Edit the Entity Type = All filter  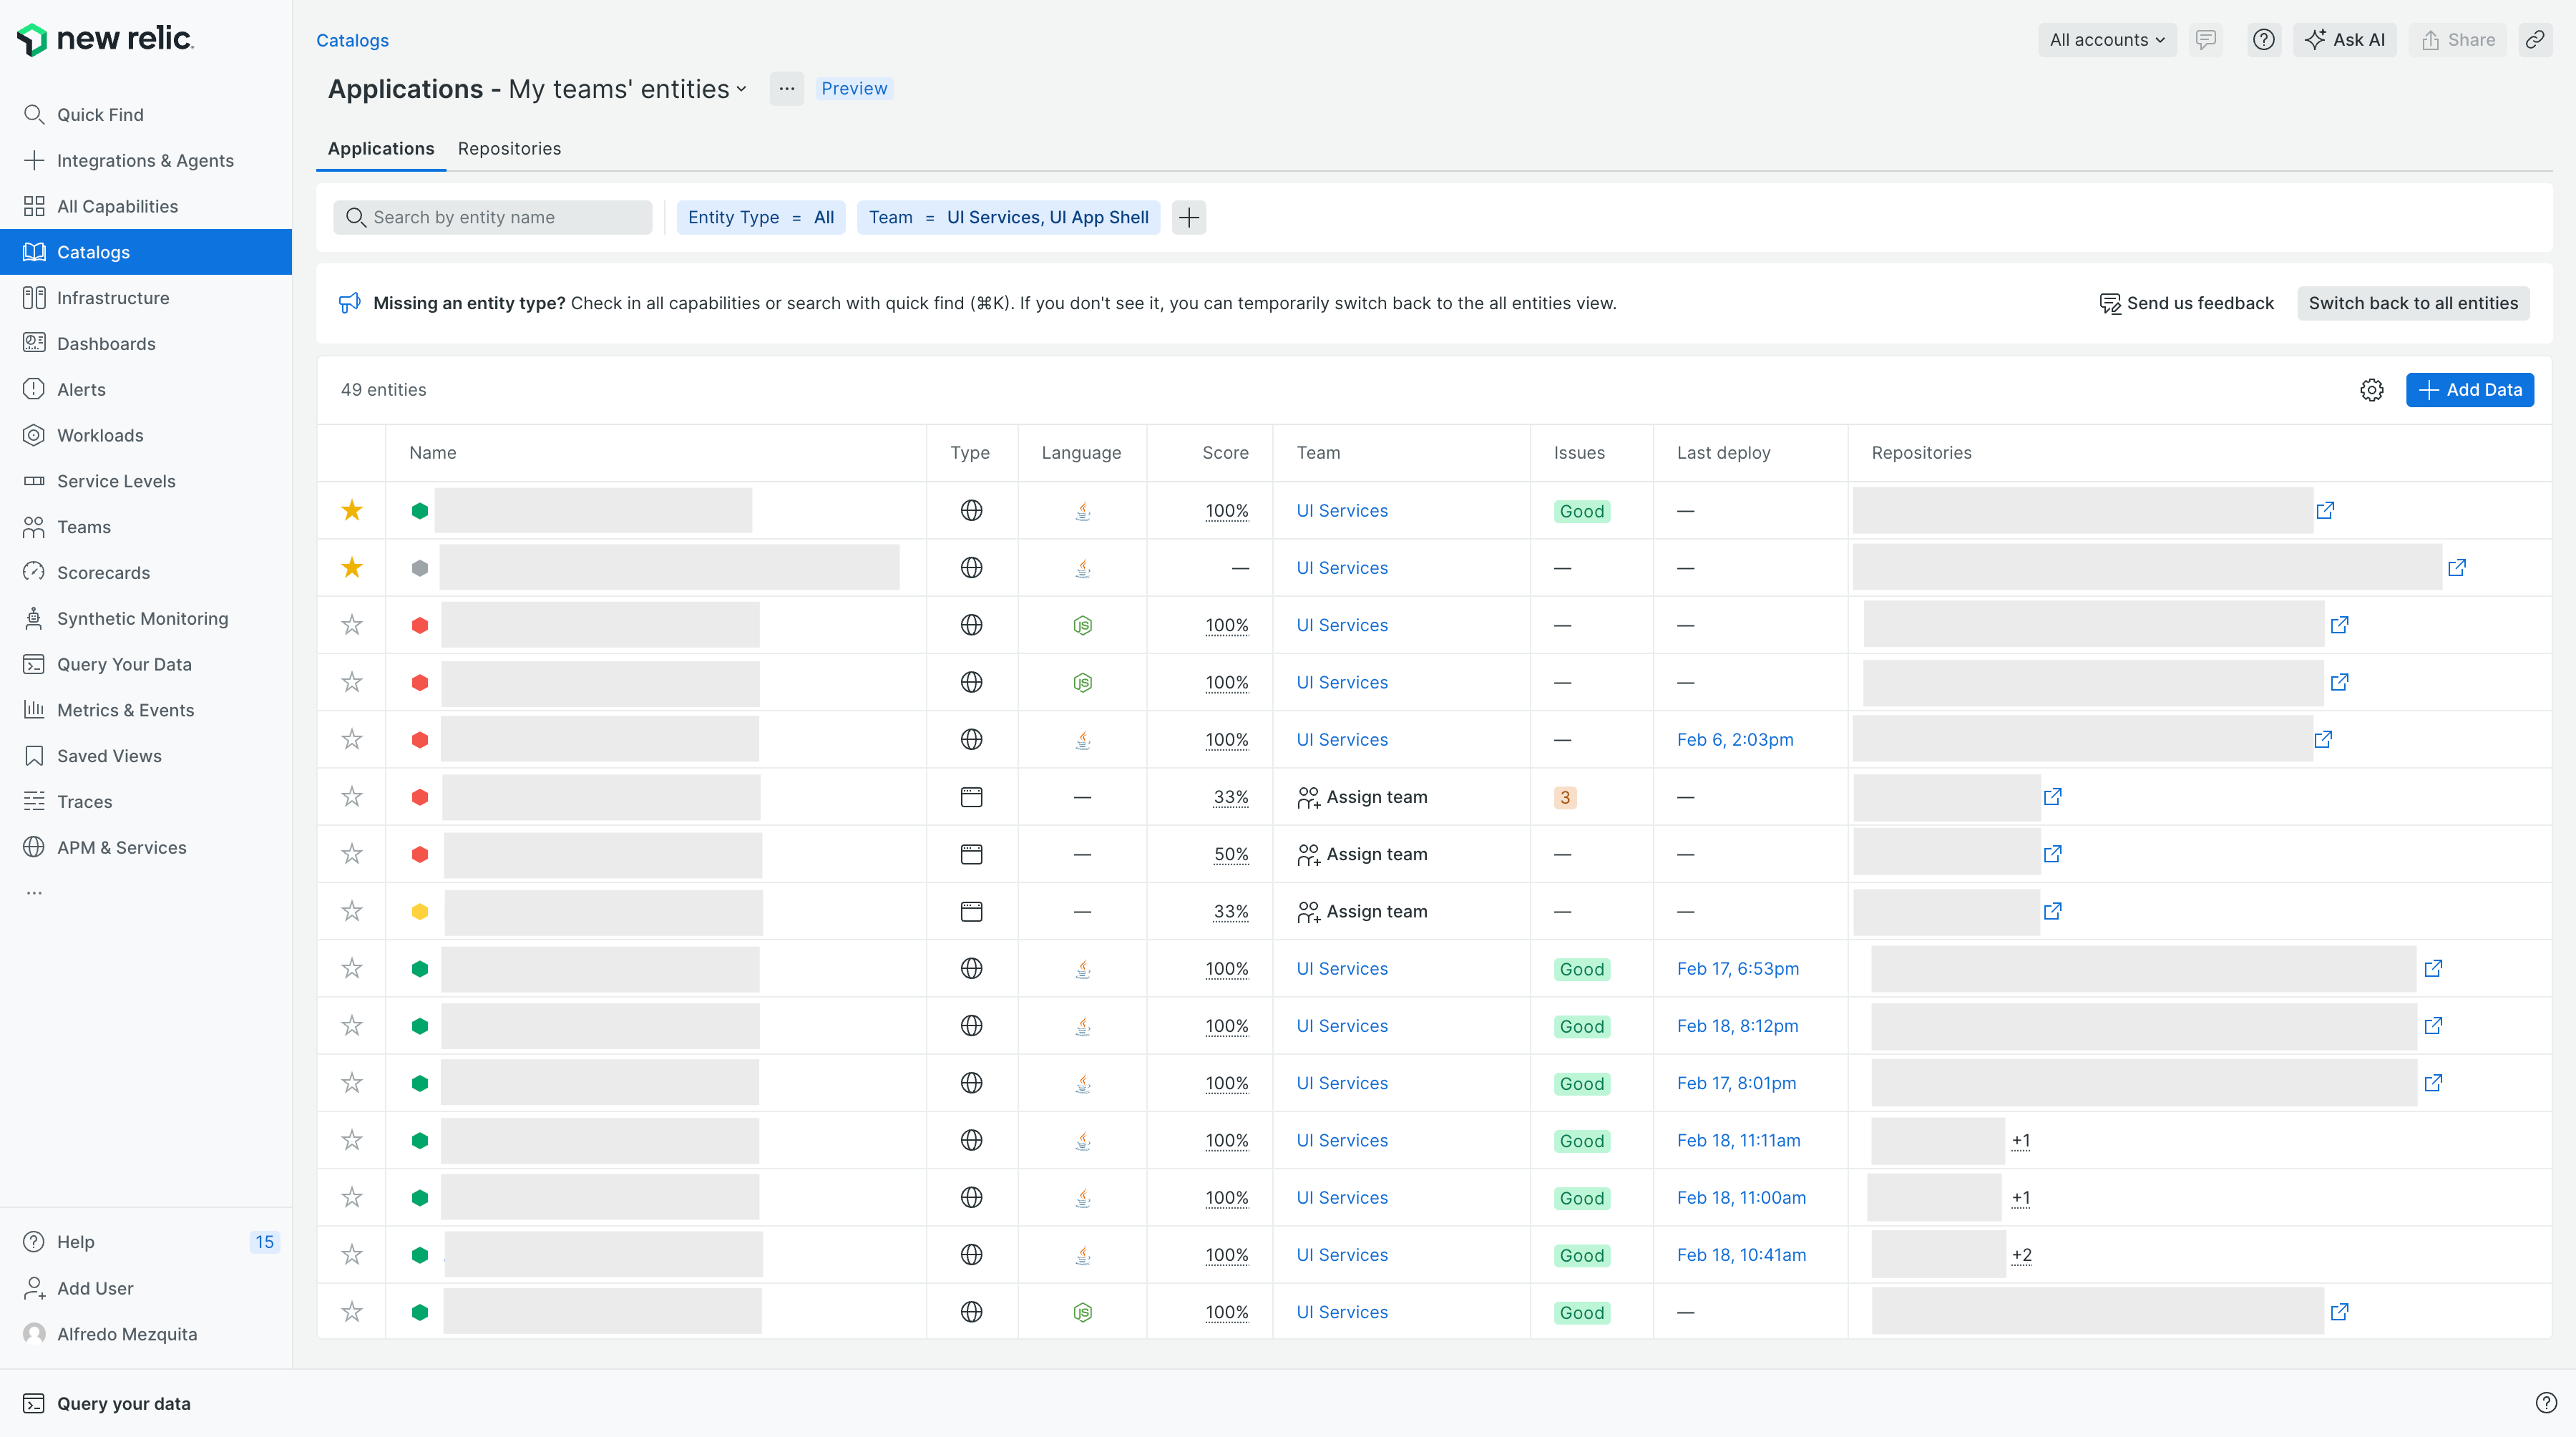click(x=761, y=218)
